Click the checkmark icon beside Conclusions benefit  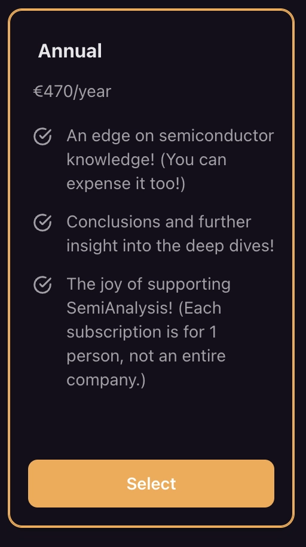coord(42,222)
